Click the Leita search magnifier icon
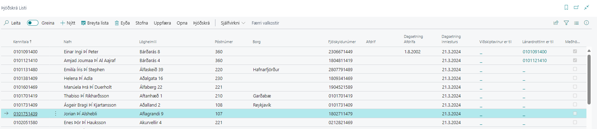This screenshot has height=129, width=597. tap(6, 23)
